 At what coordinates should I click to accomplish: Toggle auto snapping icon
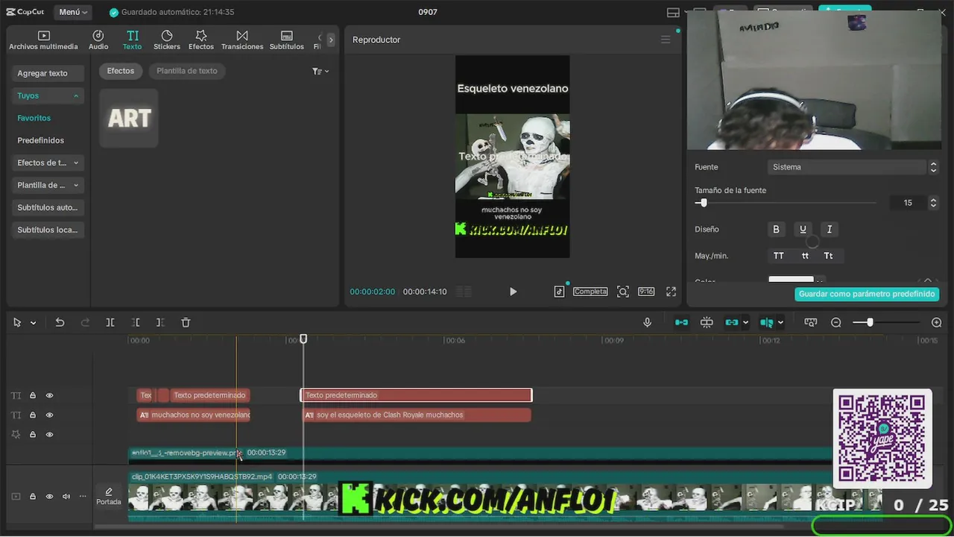tap(707, 322)
